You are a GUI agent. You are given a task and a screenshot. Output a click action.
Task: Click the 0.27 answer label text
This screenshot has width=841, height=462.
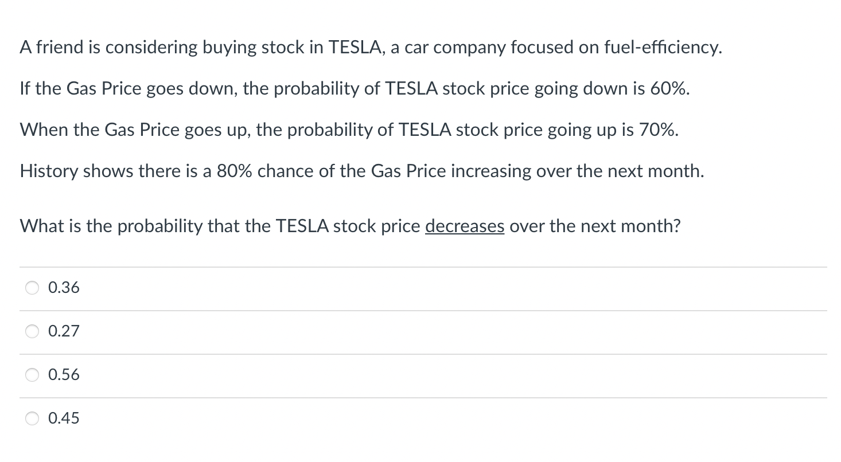[x=64, y=331]
